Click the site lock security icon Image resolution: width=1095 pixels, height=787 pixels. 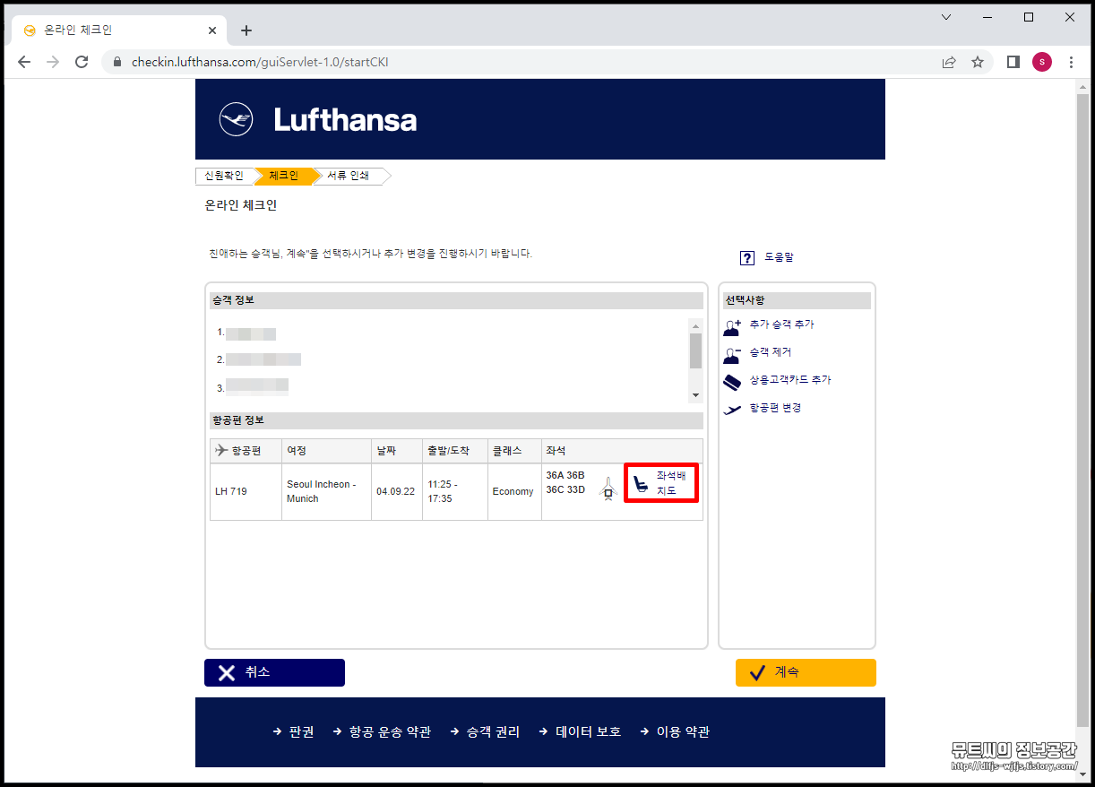coord(117,63)
